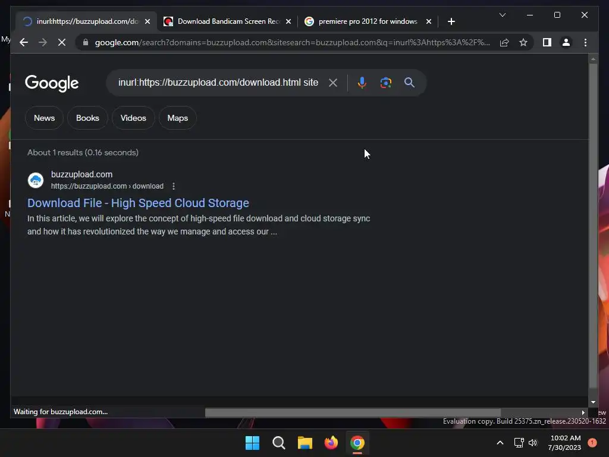Filter results by News
The image size is (609, 457).
pyautogui.click(x=44, y=118)
